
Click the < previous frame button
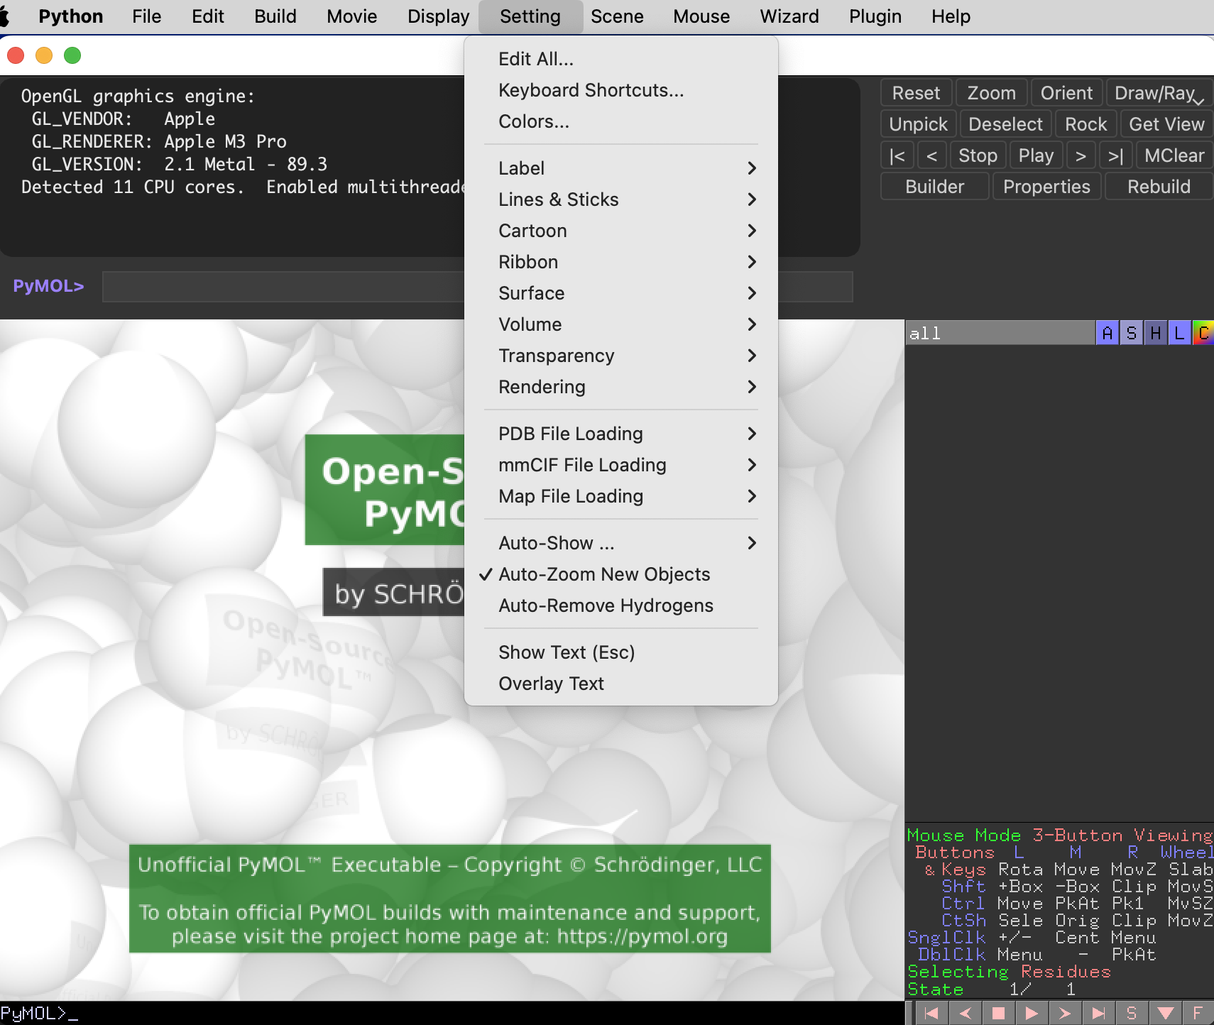coord(933,155)
